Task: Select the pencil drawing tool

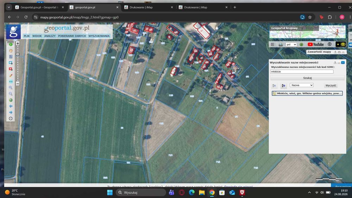Action: pos(11,76)
